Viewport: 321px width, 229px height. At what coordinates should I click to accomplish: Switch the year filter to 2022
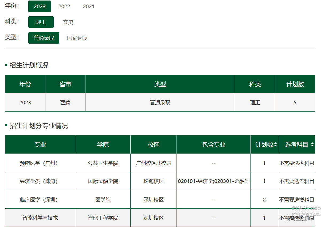pos(64,6)
